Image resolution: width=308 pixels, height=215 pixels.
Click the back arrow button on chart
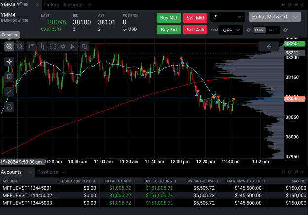(269, 46)
